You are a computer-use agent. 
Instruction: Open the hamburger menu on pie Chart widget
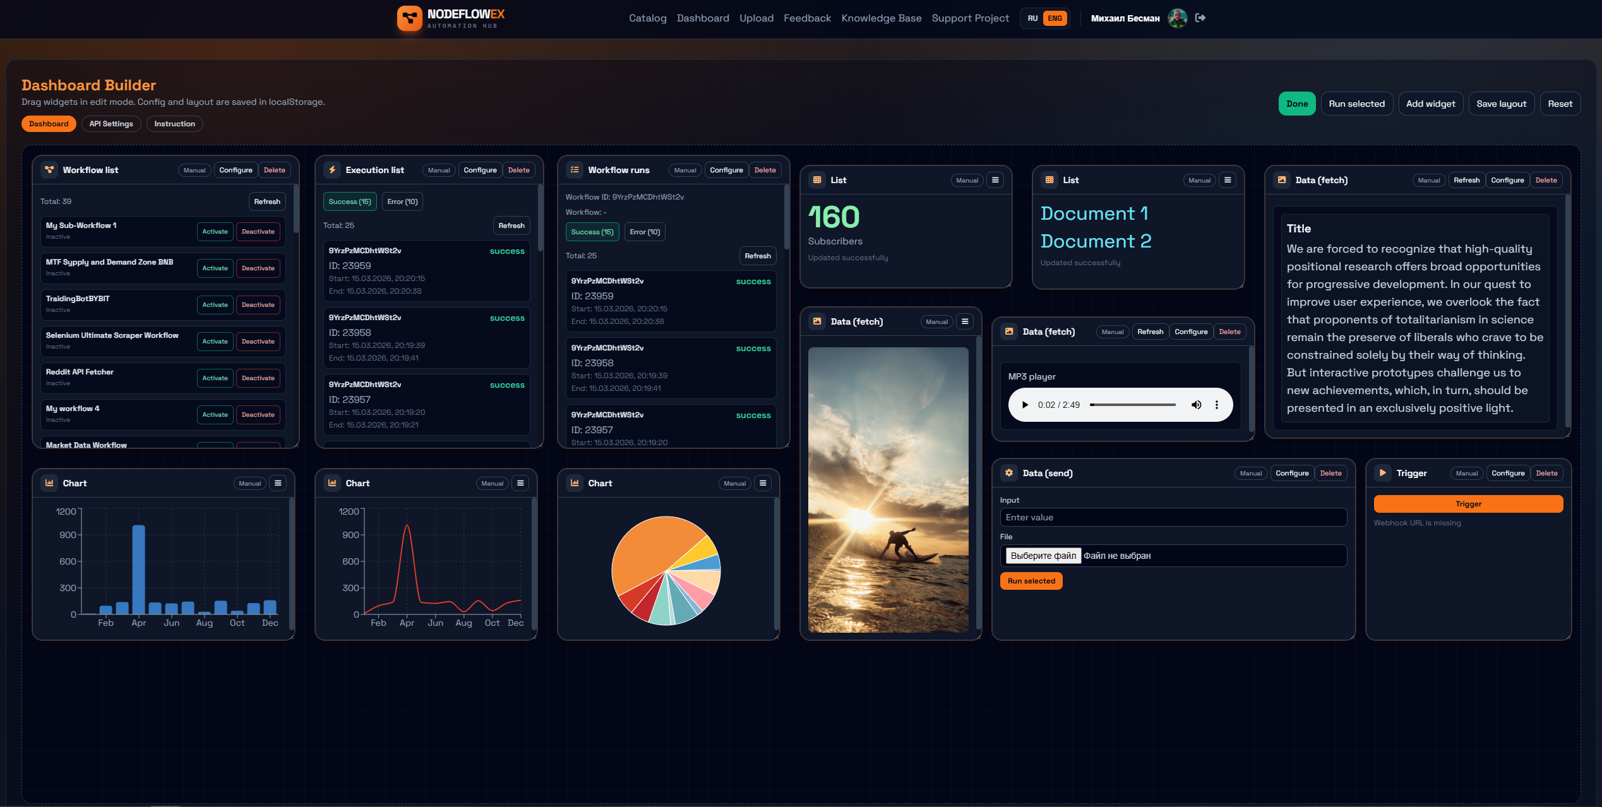click(763, 482)
